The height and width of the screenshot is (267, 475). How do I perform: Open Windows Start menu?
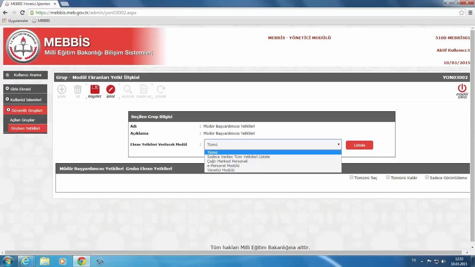[7, 261]
